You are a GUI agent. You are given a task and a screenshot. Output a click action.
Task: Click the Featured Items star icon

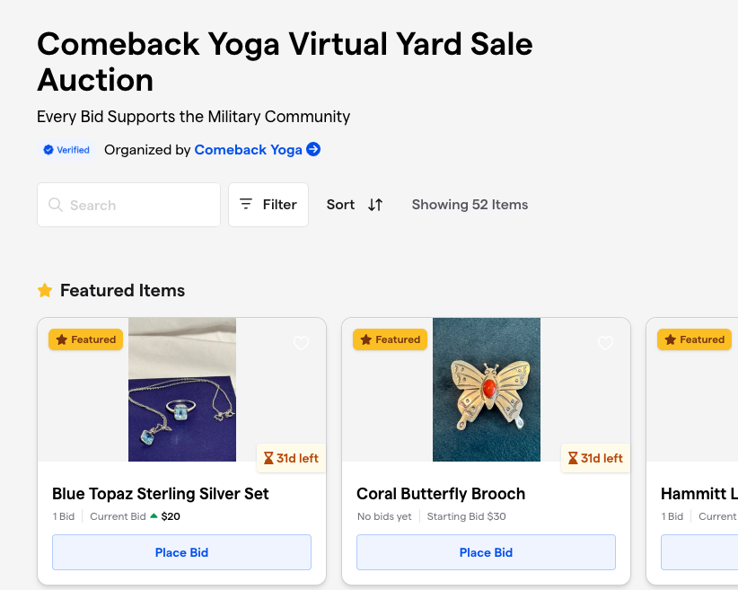[45, 290]
